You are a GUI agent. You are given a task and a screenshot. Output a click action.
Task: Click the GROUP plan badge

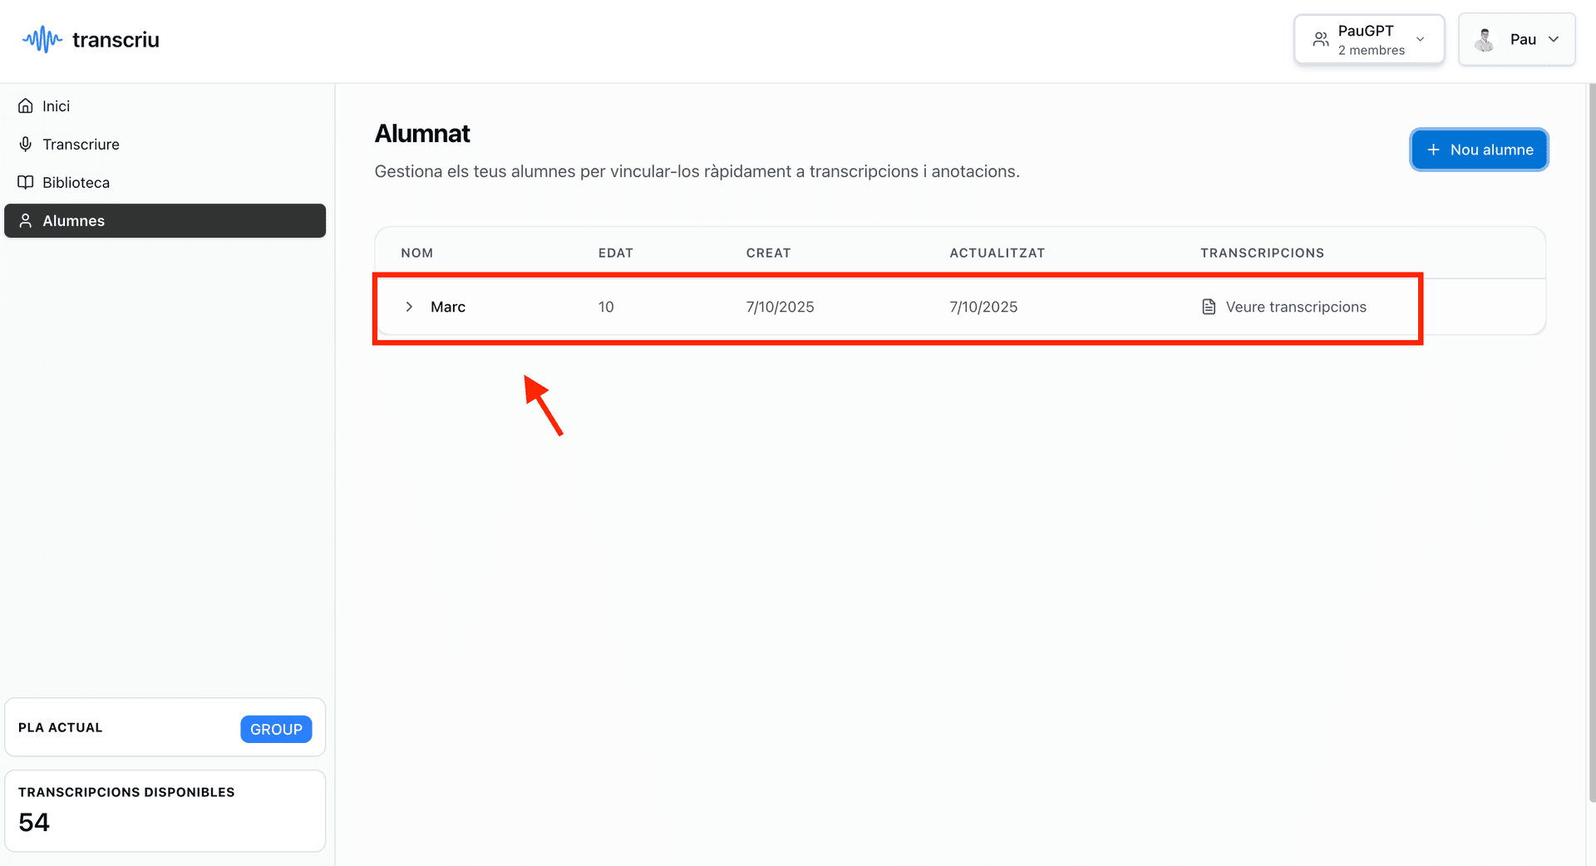276,729
